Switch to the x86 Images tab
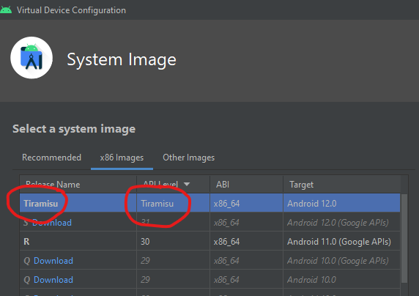This screenshot has width=419, height=296. pos(122,158)
